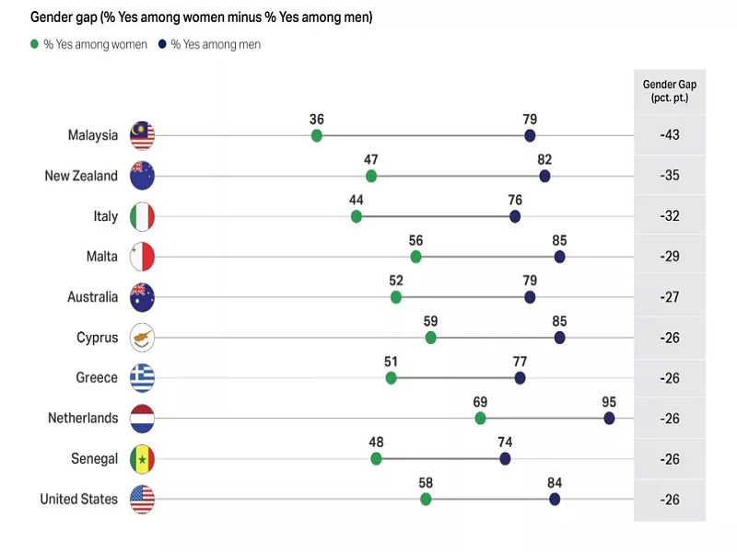Viewport: 737px width, 552px height.
Task: Select the Italy flag icon
Action: tap(142, 216)
